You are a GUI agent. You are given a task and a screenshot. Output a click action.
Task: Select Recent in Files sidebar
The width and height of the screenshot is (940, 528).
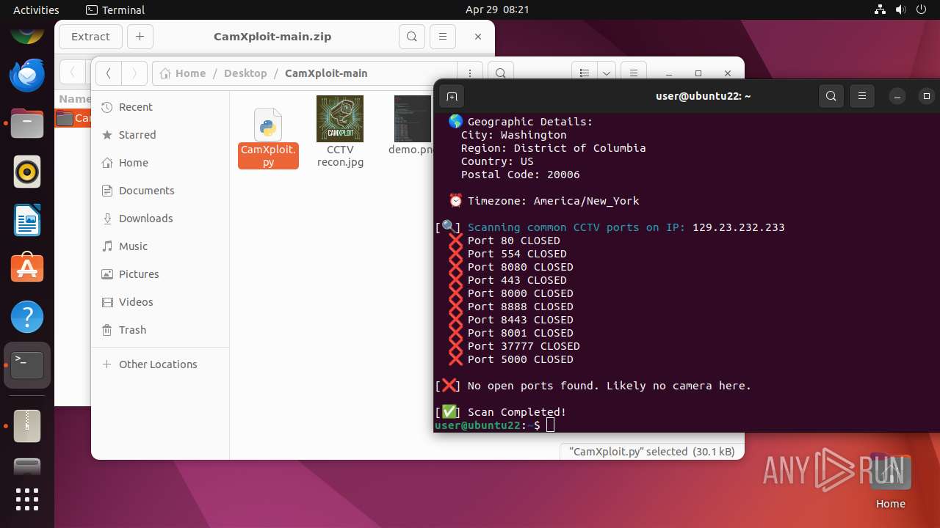coord(160,107)
